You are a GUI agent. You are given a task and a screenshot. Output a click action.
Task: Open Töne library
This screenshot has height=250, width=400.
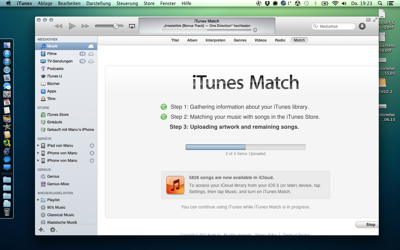point(66,99)
